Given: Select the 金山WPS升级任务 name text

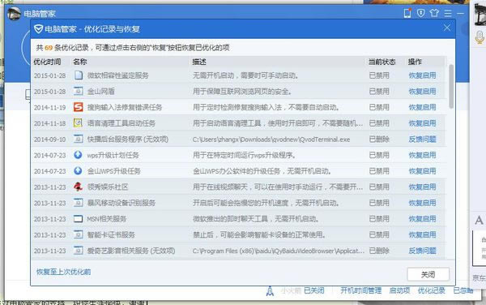Looking at the screenshot, I should [113, 171].
